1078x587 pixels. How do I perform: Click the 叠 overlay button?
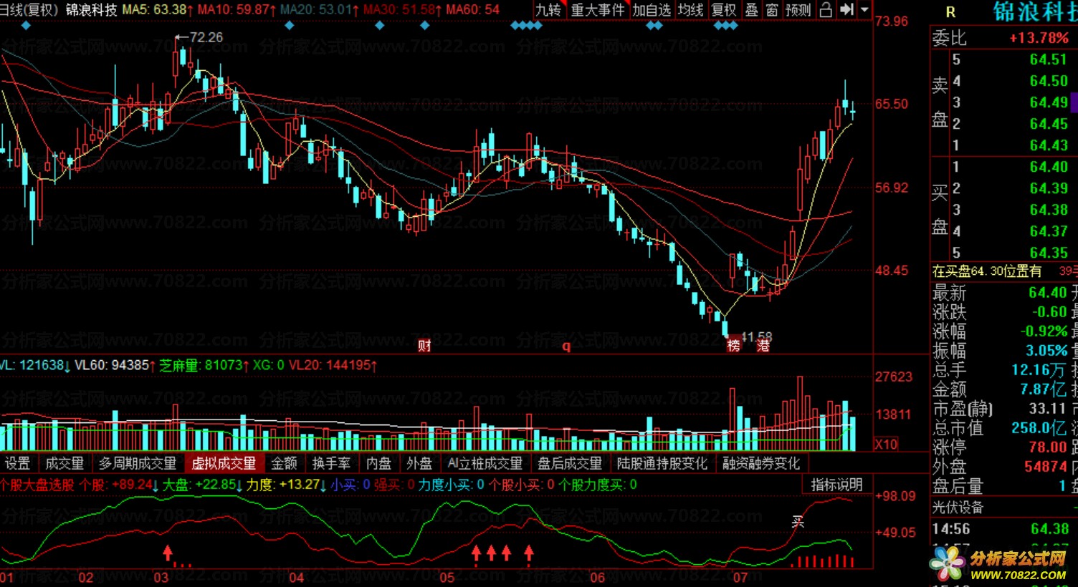coord(751,10)
